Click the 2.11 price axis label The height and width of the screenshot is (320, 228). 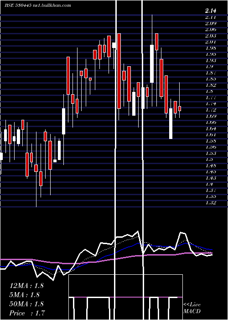pos(211,17)
